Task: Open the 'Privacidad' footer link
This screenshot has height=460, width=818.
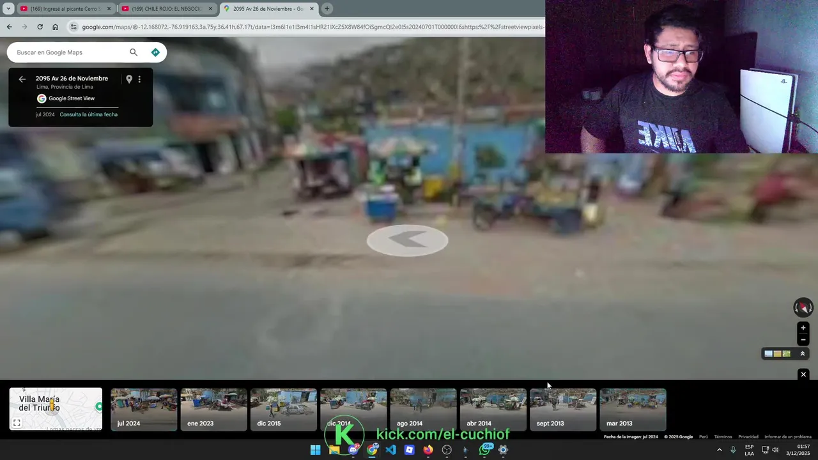Action: point(748,437)
